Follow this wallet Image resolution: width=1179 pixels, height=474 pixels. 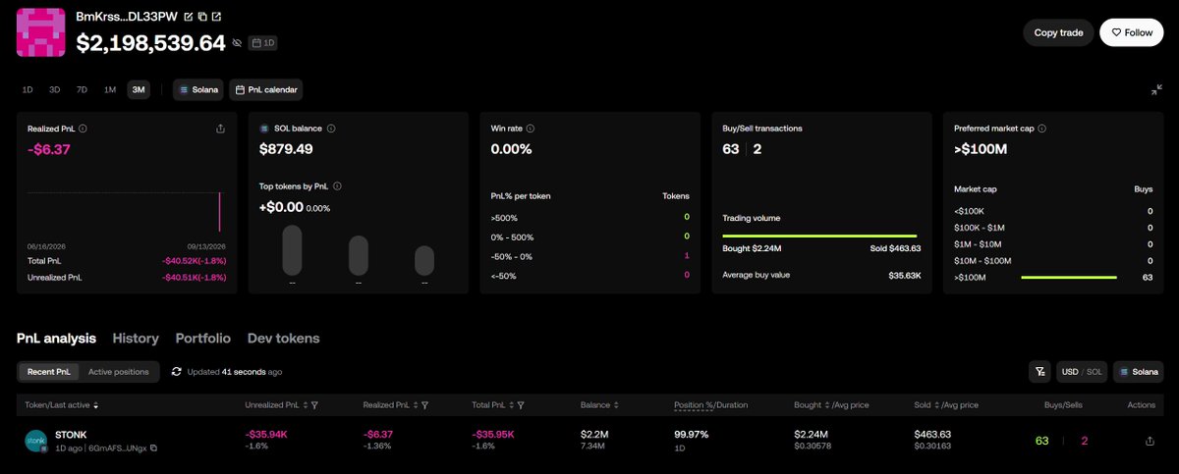click(x=1132, y=32)
